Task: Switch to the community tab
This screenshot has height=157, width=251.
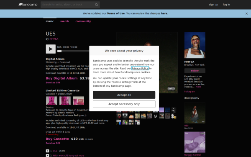Action: coord(83,21)
